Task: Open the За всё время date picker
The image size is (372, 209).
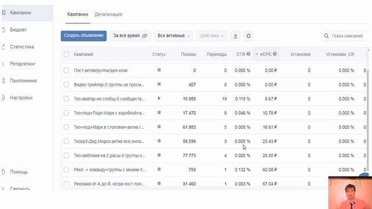Action: click(x=130, y=36)
